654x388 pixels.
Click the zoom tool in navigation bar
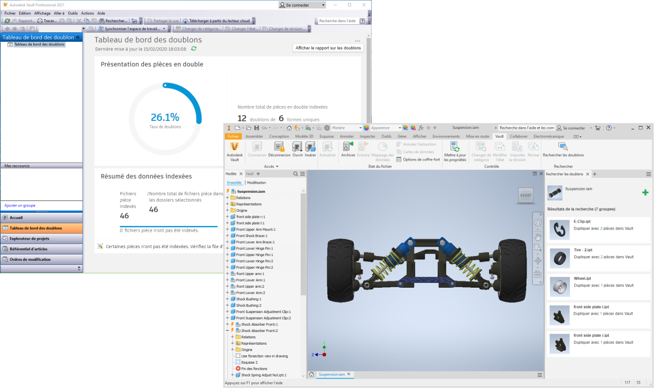[x=538, y=248]
